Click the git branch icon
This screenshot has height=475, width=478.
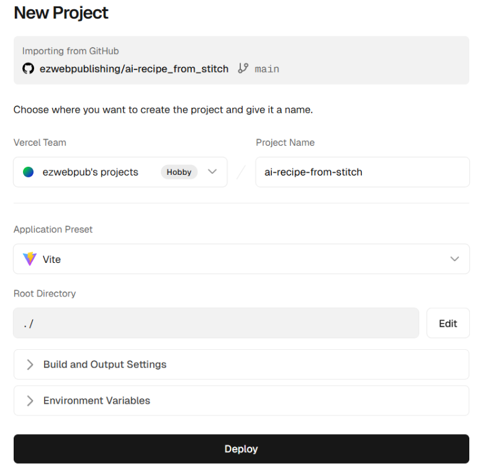tap(243, 69)
